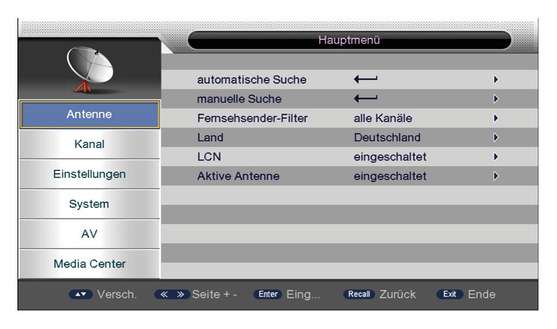Click the Recall key icon
The image size is (557, 329).
(x=359, y=294)
